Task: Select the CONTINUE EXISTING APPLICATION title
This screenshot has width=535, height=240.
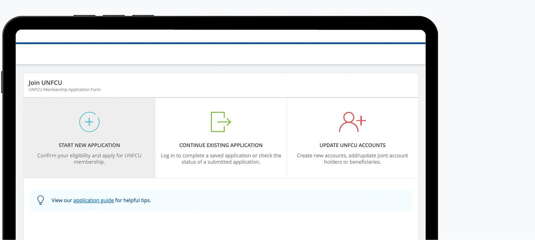Action: click(x=221, y=145)
